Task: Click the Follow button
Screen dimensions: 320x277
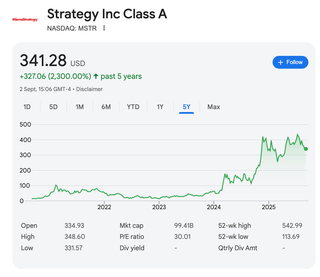Action: tap(290, 62)
